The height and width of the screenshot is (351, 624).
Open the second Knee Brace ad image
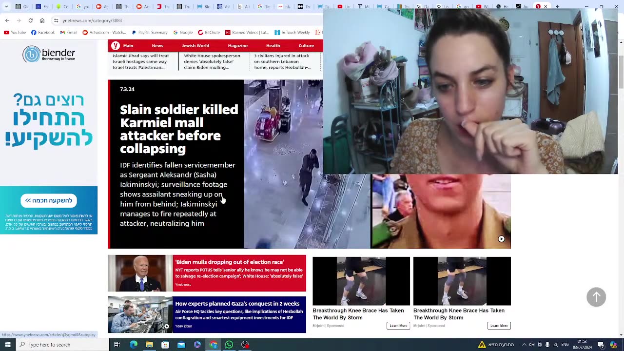coord(462,281)
